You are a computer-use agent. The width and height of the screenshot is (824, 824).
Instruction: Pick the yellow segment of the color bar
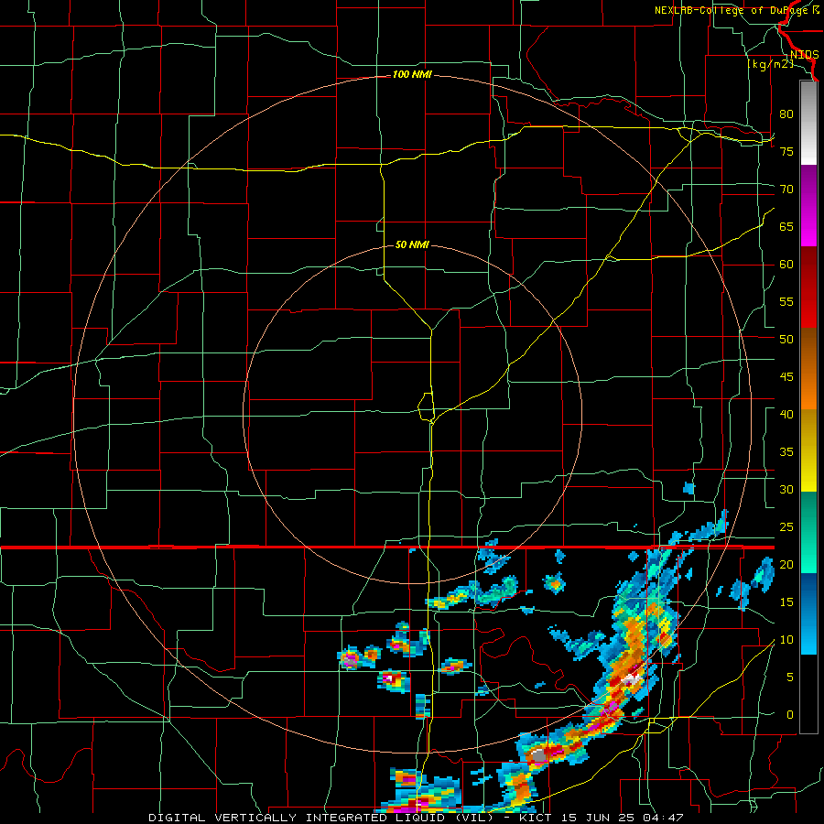coord(808,450)
